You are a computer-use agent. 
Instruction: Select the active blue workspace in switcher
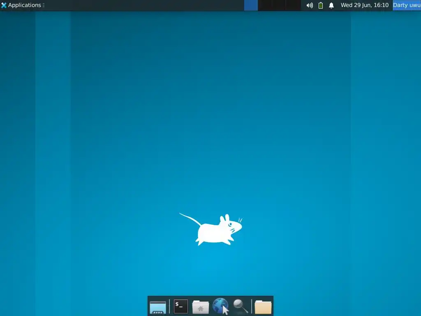click(x=251, y=5)
